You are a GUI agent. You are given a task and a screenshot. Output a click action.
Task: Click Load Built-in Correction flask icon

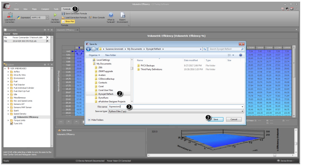point(10,16)
